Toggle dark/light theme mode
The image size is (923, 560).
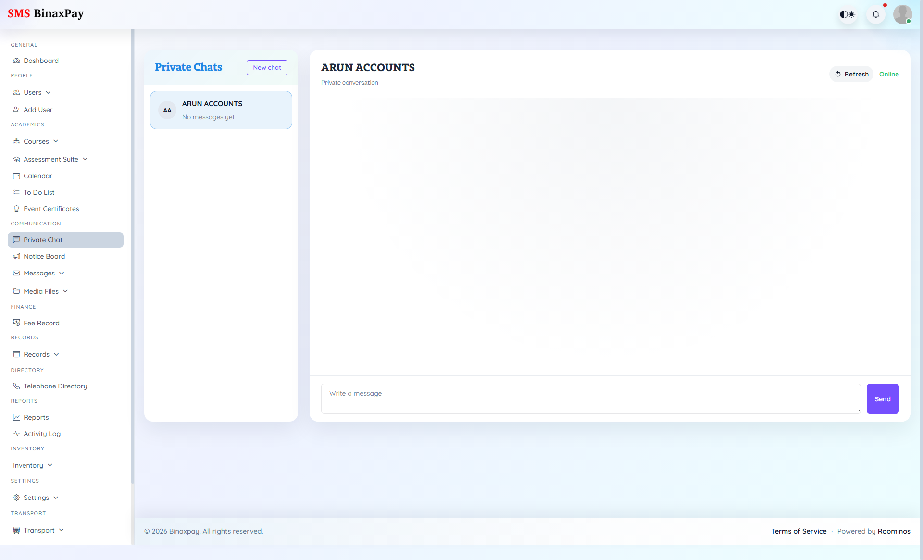click(x=848, y=14)
